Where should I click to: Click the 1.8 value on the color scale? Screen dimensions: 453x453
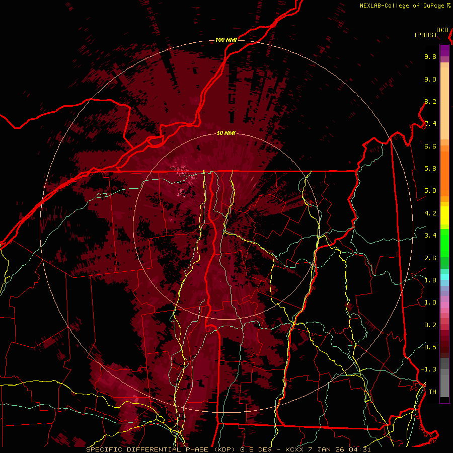point(430,280)
